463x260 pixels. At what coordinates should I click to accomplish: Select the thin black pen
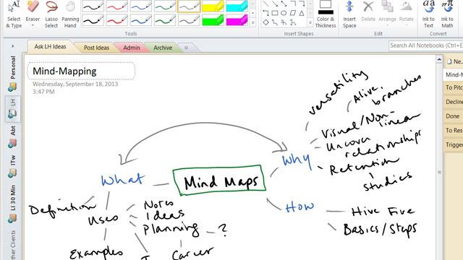[93, 6]
